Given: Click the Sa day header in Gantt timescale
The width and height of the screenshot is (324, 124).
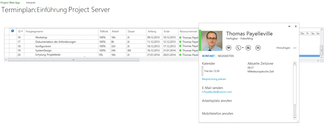Looking at the screenshot, I should pyautogui.click(x=313, y=33).
